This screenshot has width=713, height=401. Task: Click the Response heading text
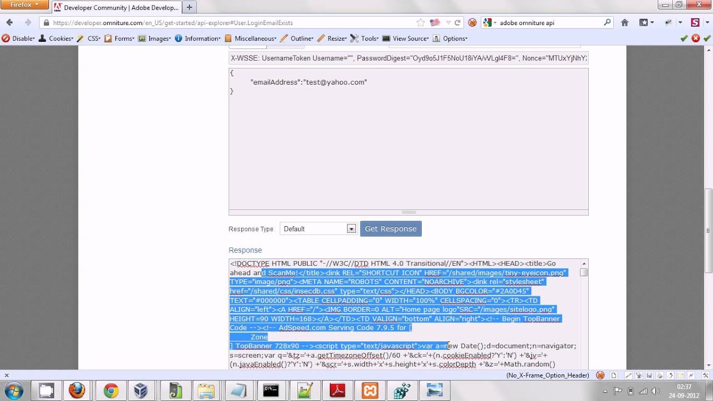(x=245, y=250)
